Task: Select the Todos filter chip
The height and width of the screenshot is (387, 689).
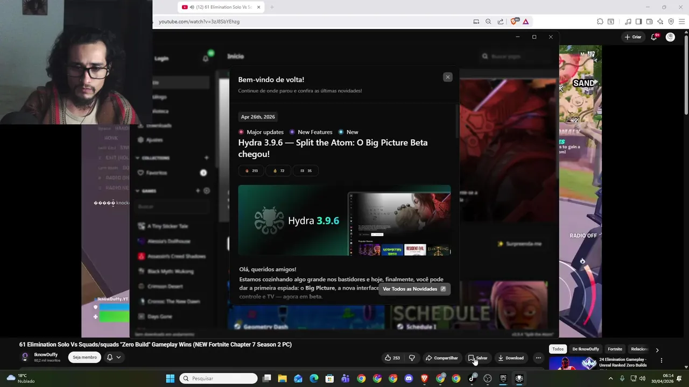Action: tap(558, 349)
